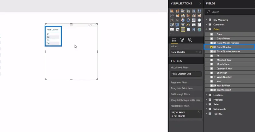Open the import custom visual ellipsis
This screenshot has width=255, height=132.
(172, 34)
